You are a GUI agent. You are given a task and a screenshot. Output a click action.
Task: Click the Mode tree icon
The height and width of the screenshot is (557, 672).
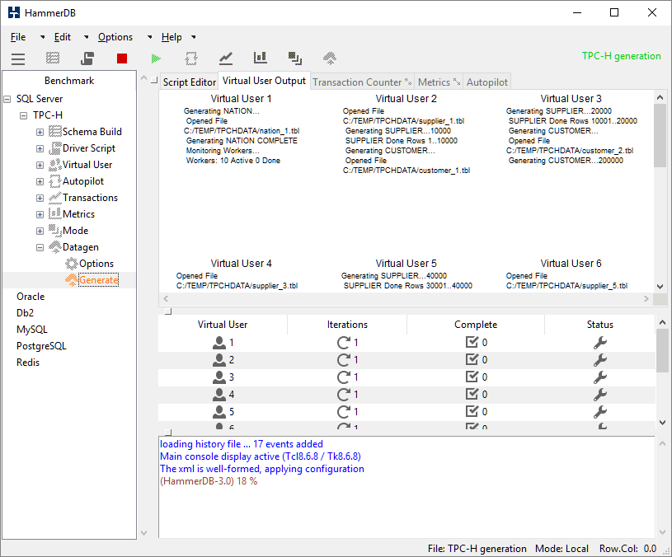pos(55,231)
